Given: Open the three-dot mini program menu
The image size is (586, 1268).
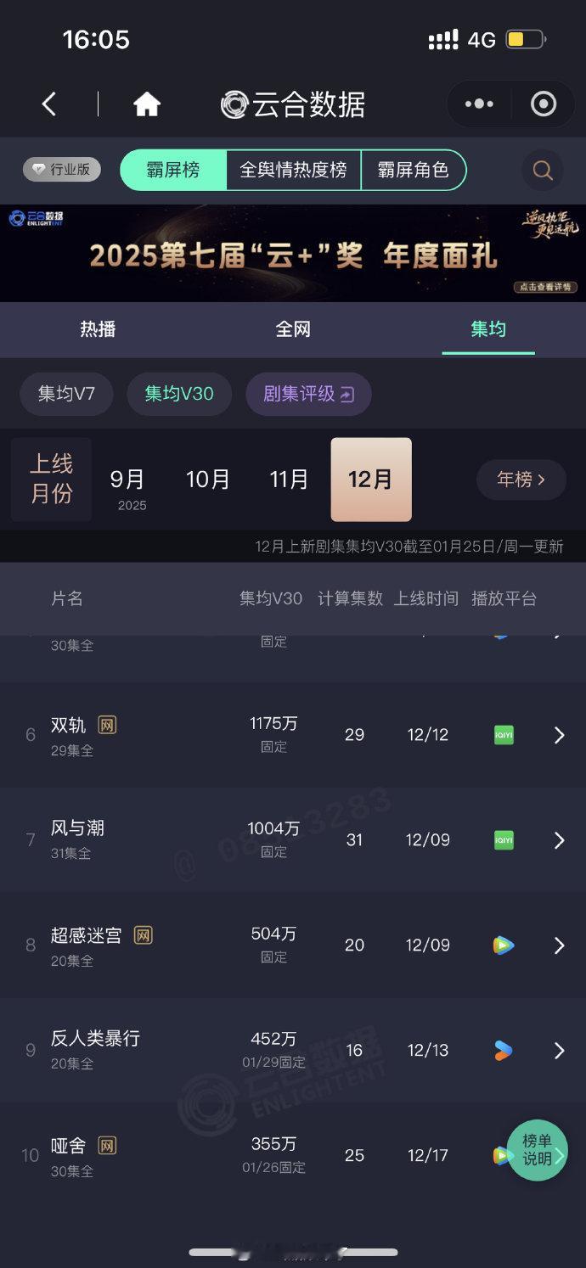Looking at the screenshot, I should click(x=478, y=103).
